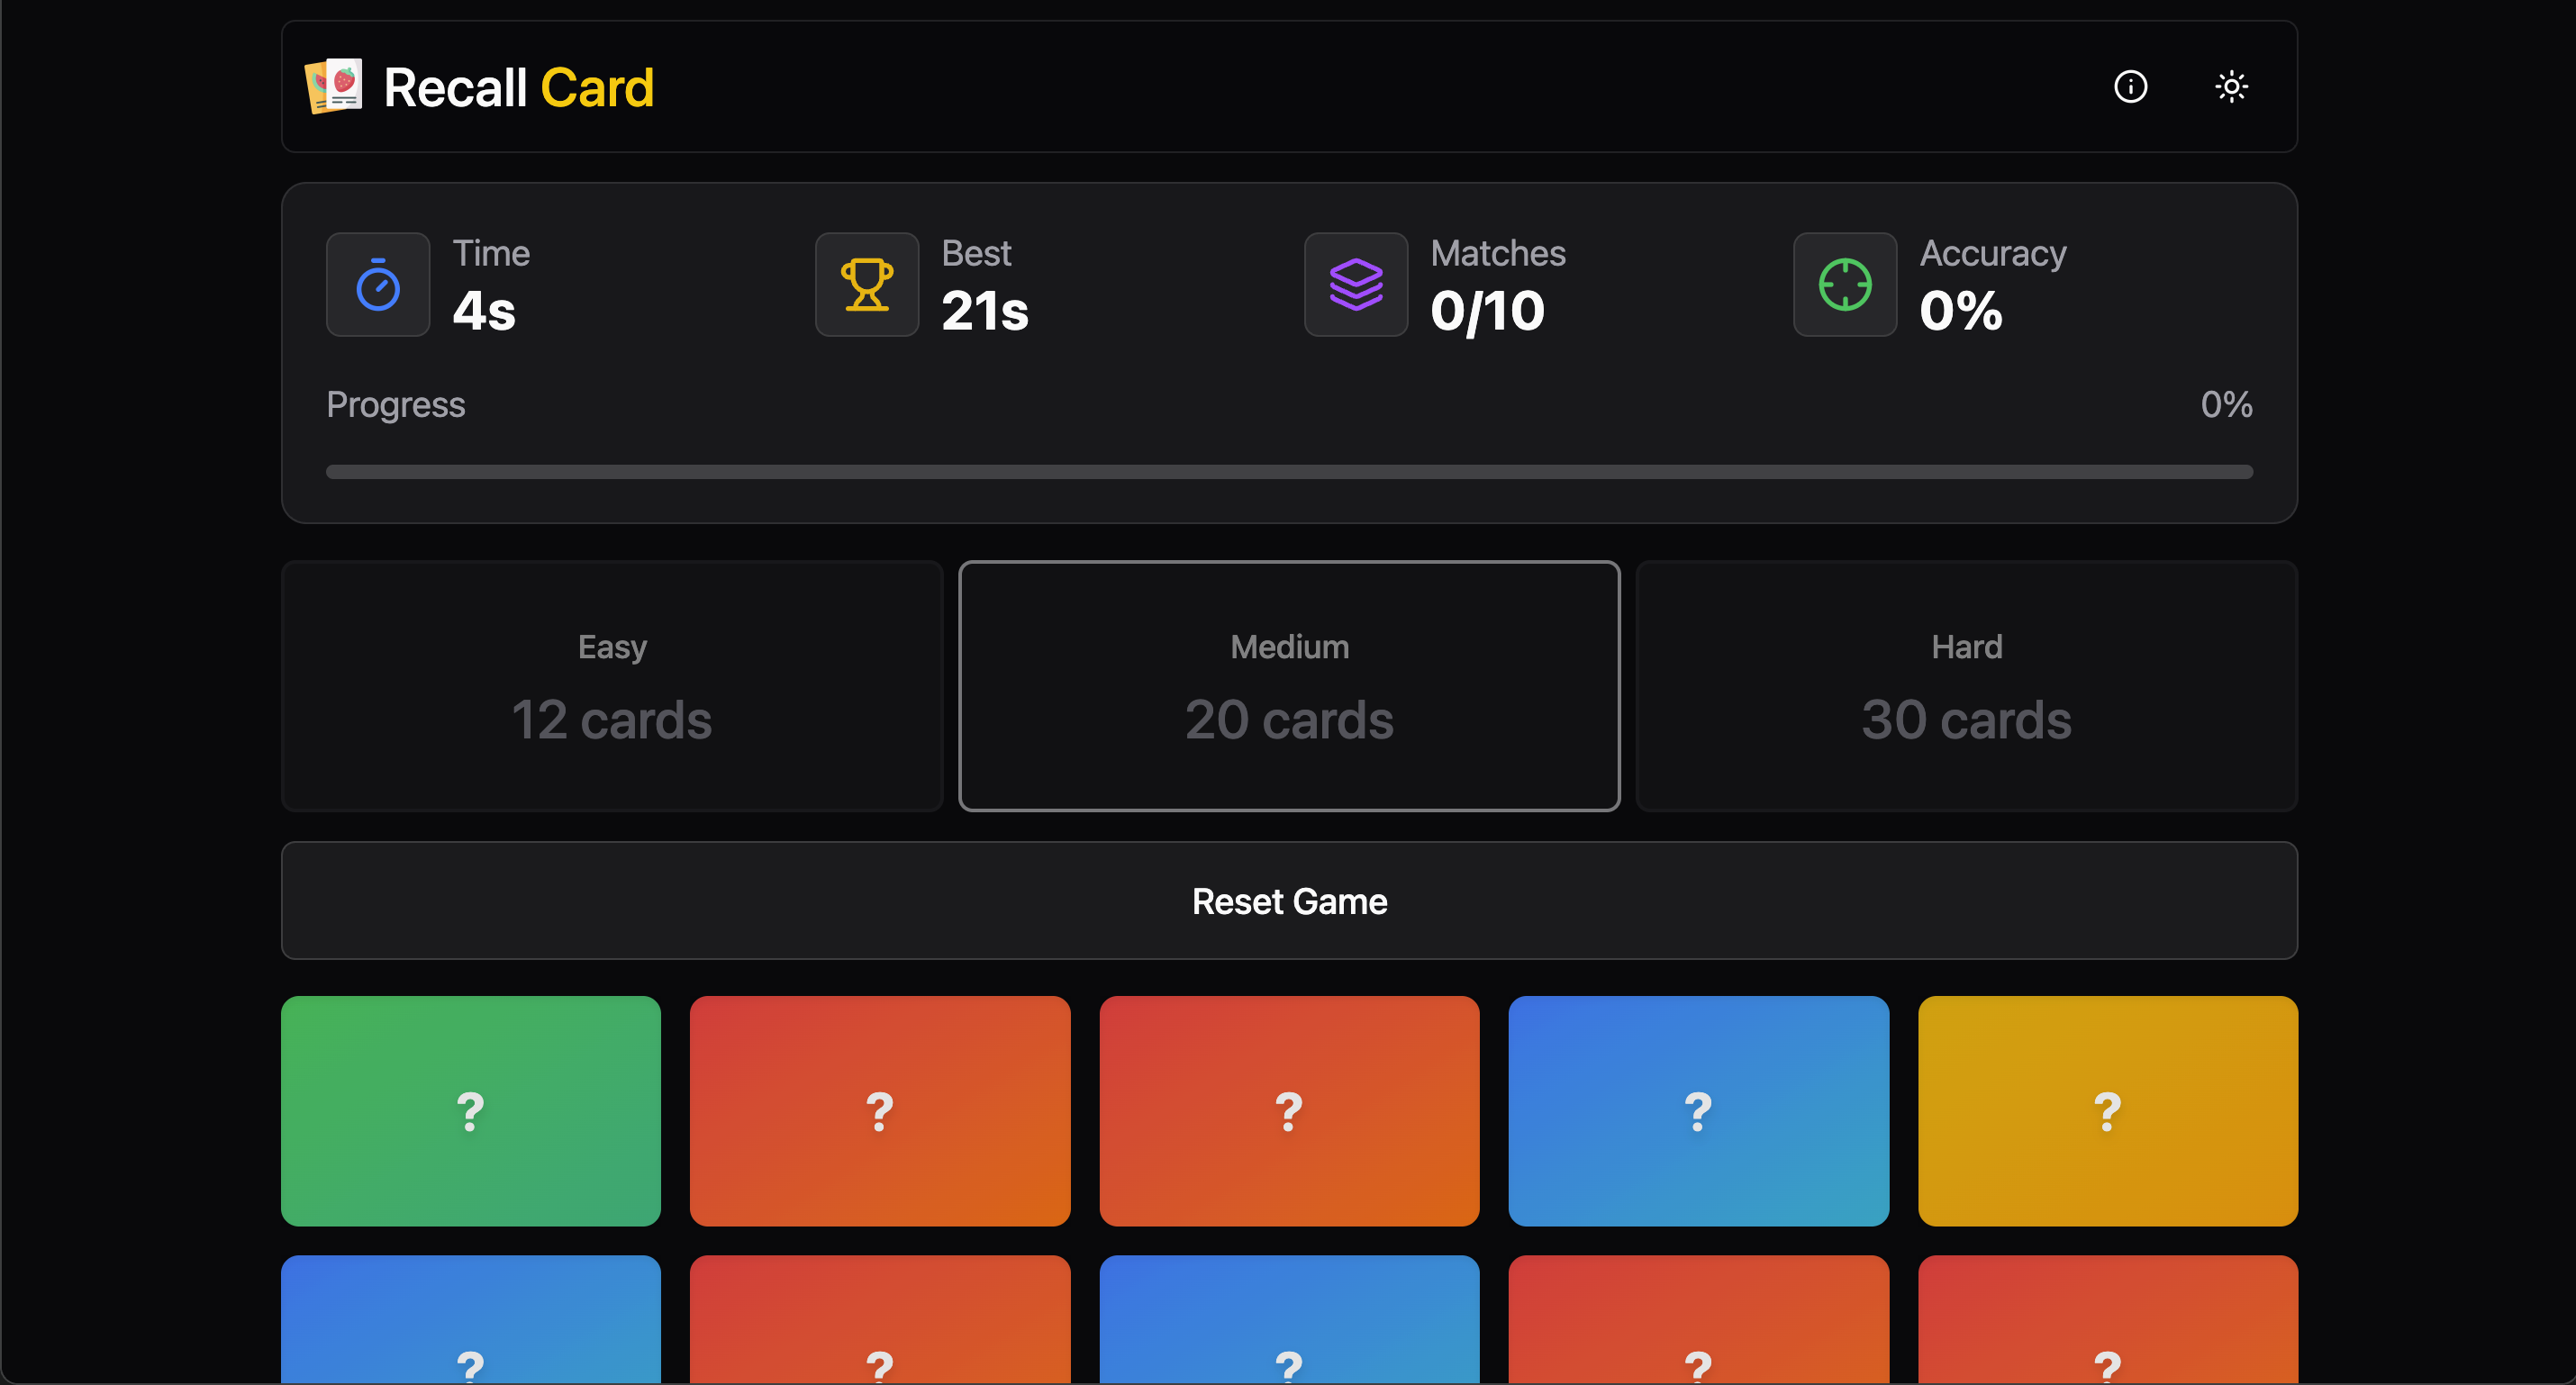The height and width of the screenshot is (1385, 2576).
Task: Click the 'Progress' label
Action: tap(396, 405)
